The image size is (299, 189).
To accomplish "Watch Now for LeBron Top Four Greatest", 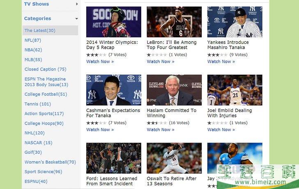I will point(161,61).
